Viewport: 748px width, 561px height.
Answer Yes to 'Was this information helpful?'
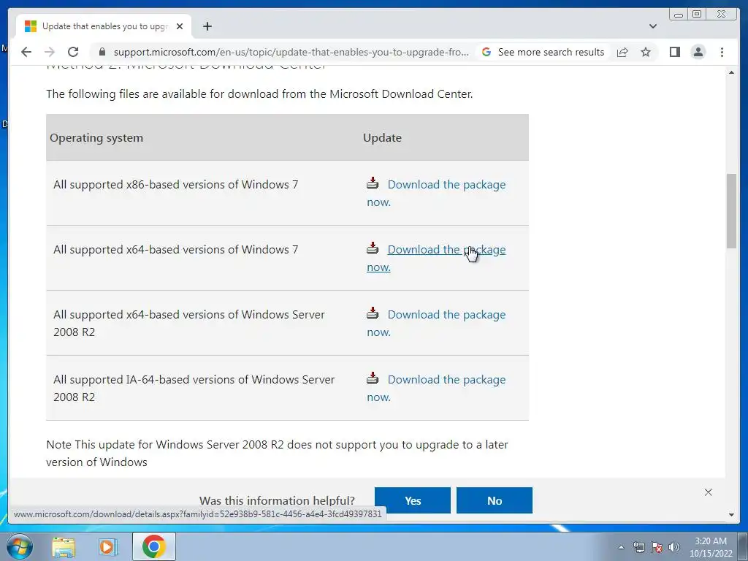point(413,500)
